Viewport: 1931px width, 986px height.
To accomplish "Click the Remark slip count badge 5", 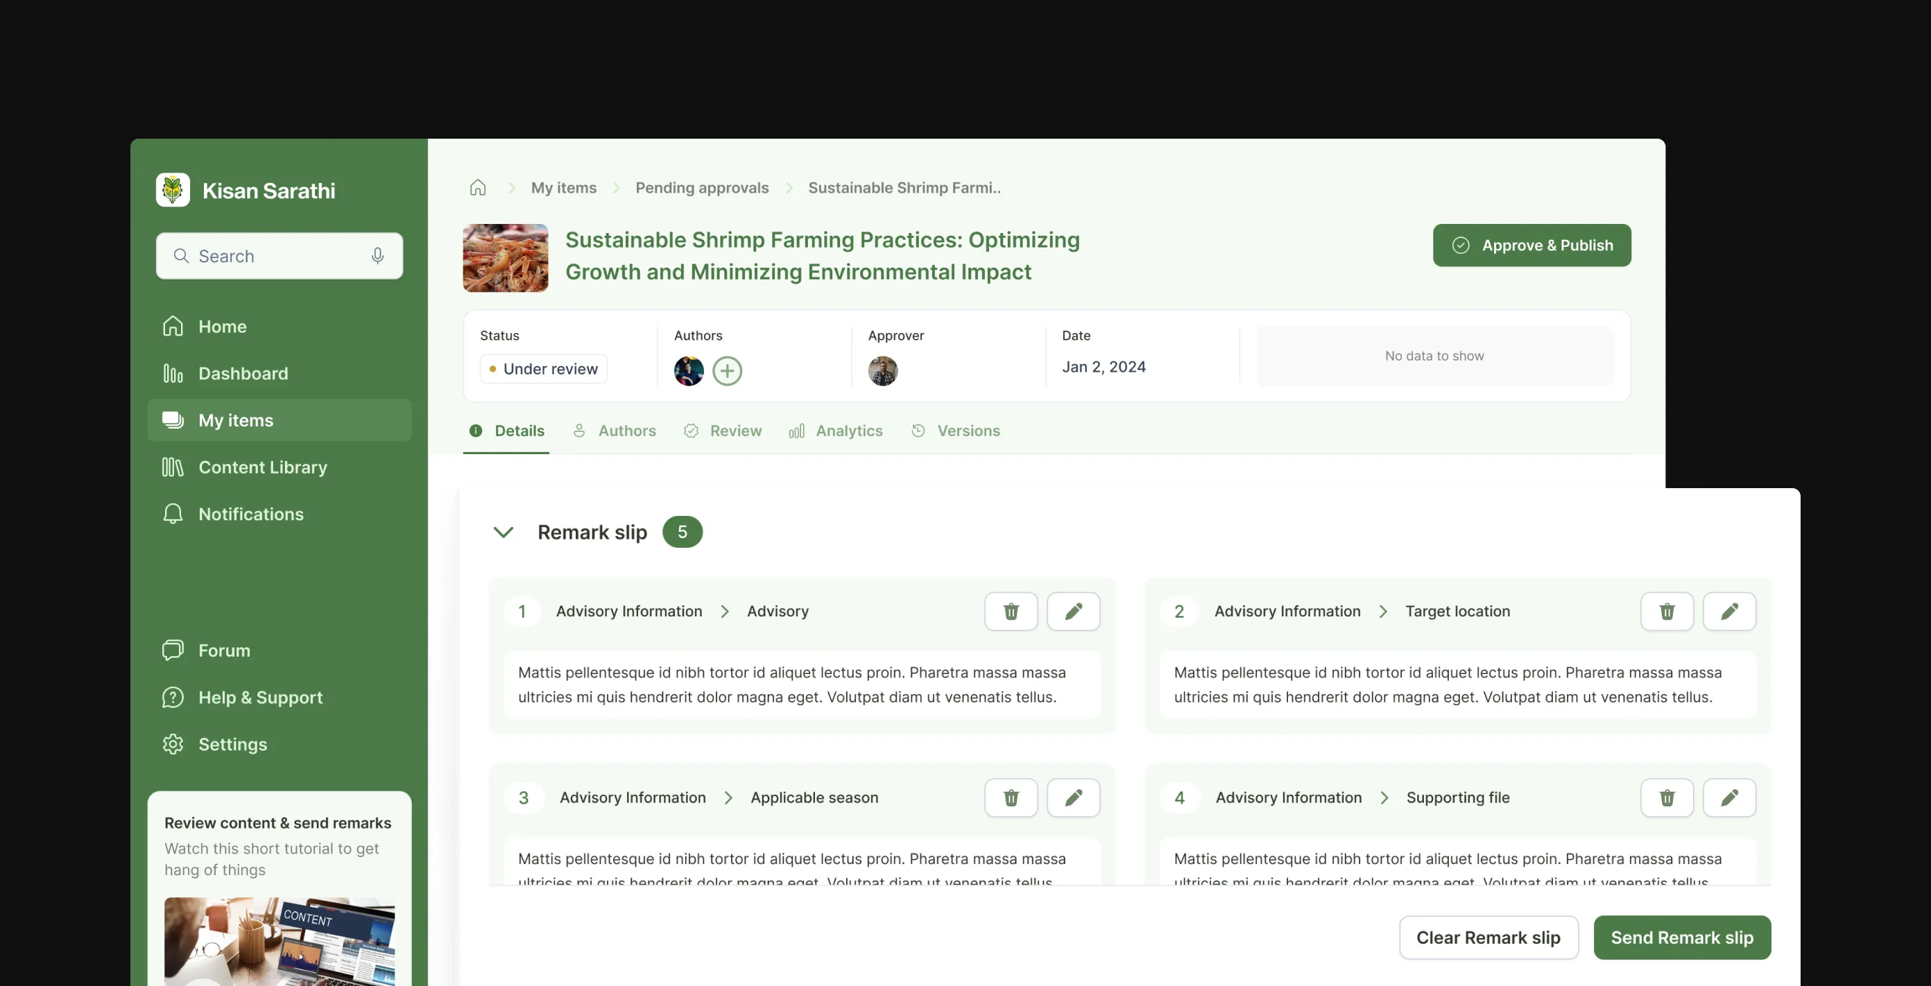I will coord(682,532).
